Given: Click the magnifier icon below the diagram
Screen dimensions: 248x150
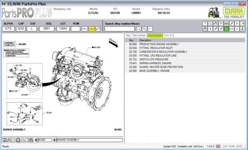Looking at the screenshot, I should pos(26,140).
